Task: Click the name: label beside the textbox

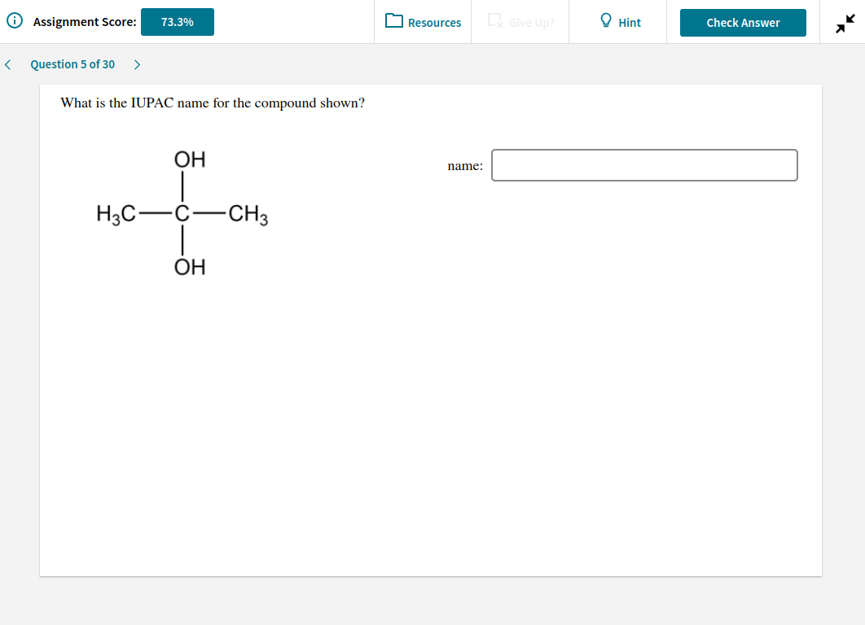Action: [x=464, y=165]
